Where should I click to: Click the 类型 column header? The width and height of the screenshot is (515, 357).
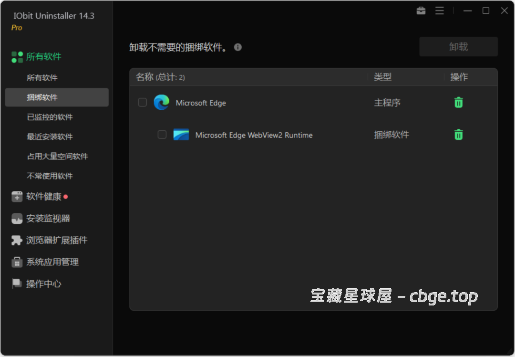pyautogui.click(x=382, y=77)
